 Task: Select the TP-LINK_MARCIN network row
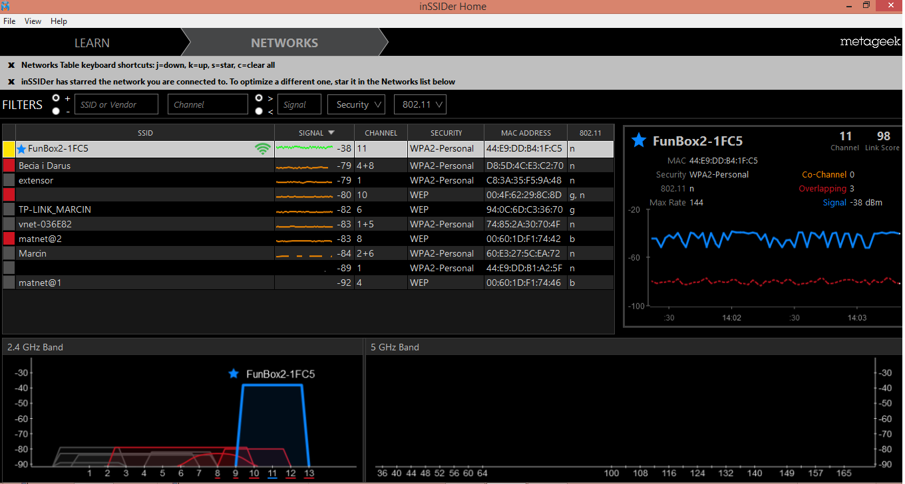click(308, 209)
